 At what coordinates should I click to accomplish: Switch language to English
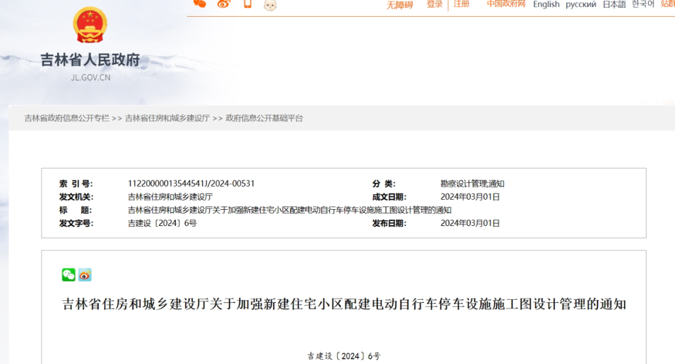click(x=546, y=4)
